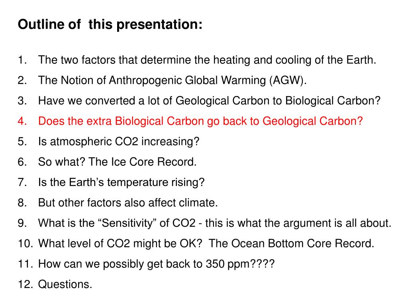Select the "Sensitivity" of CO2 line
The height and width of the screenshot is (306, 408).
[215, 223]
